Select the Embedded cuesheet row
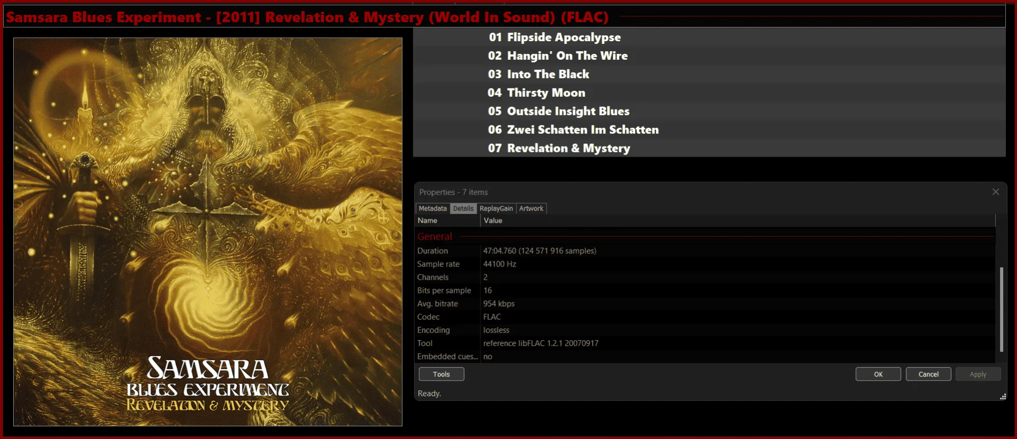The width and height of the screenshot is (1017, 439). (705, 356)
